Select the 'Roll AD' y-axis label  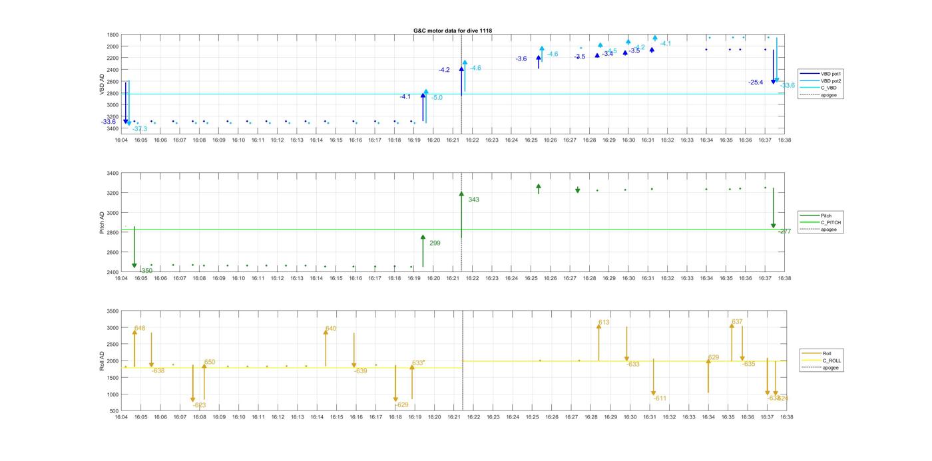pos(103,361)
